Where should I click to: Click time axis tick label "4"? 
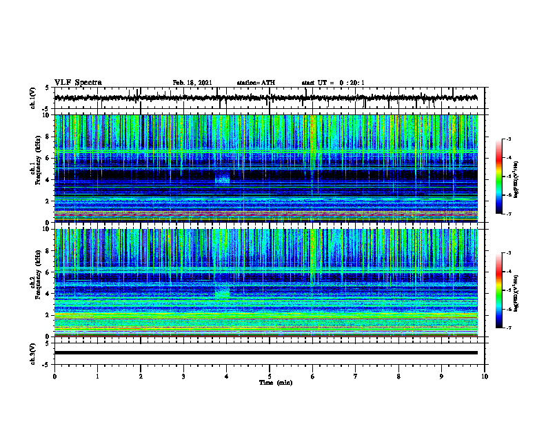pyautogui.click(x=227, y=376)
